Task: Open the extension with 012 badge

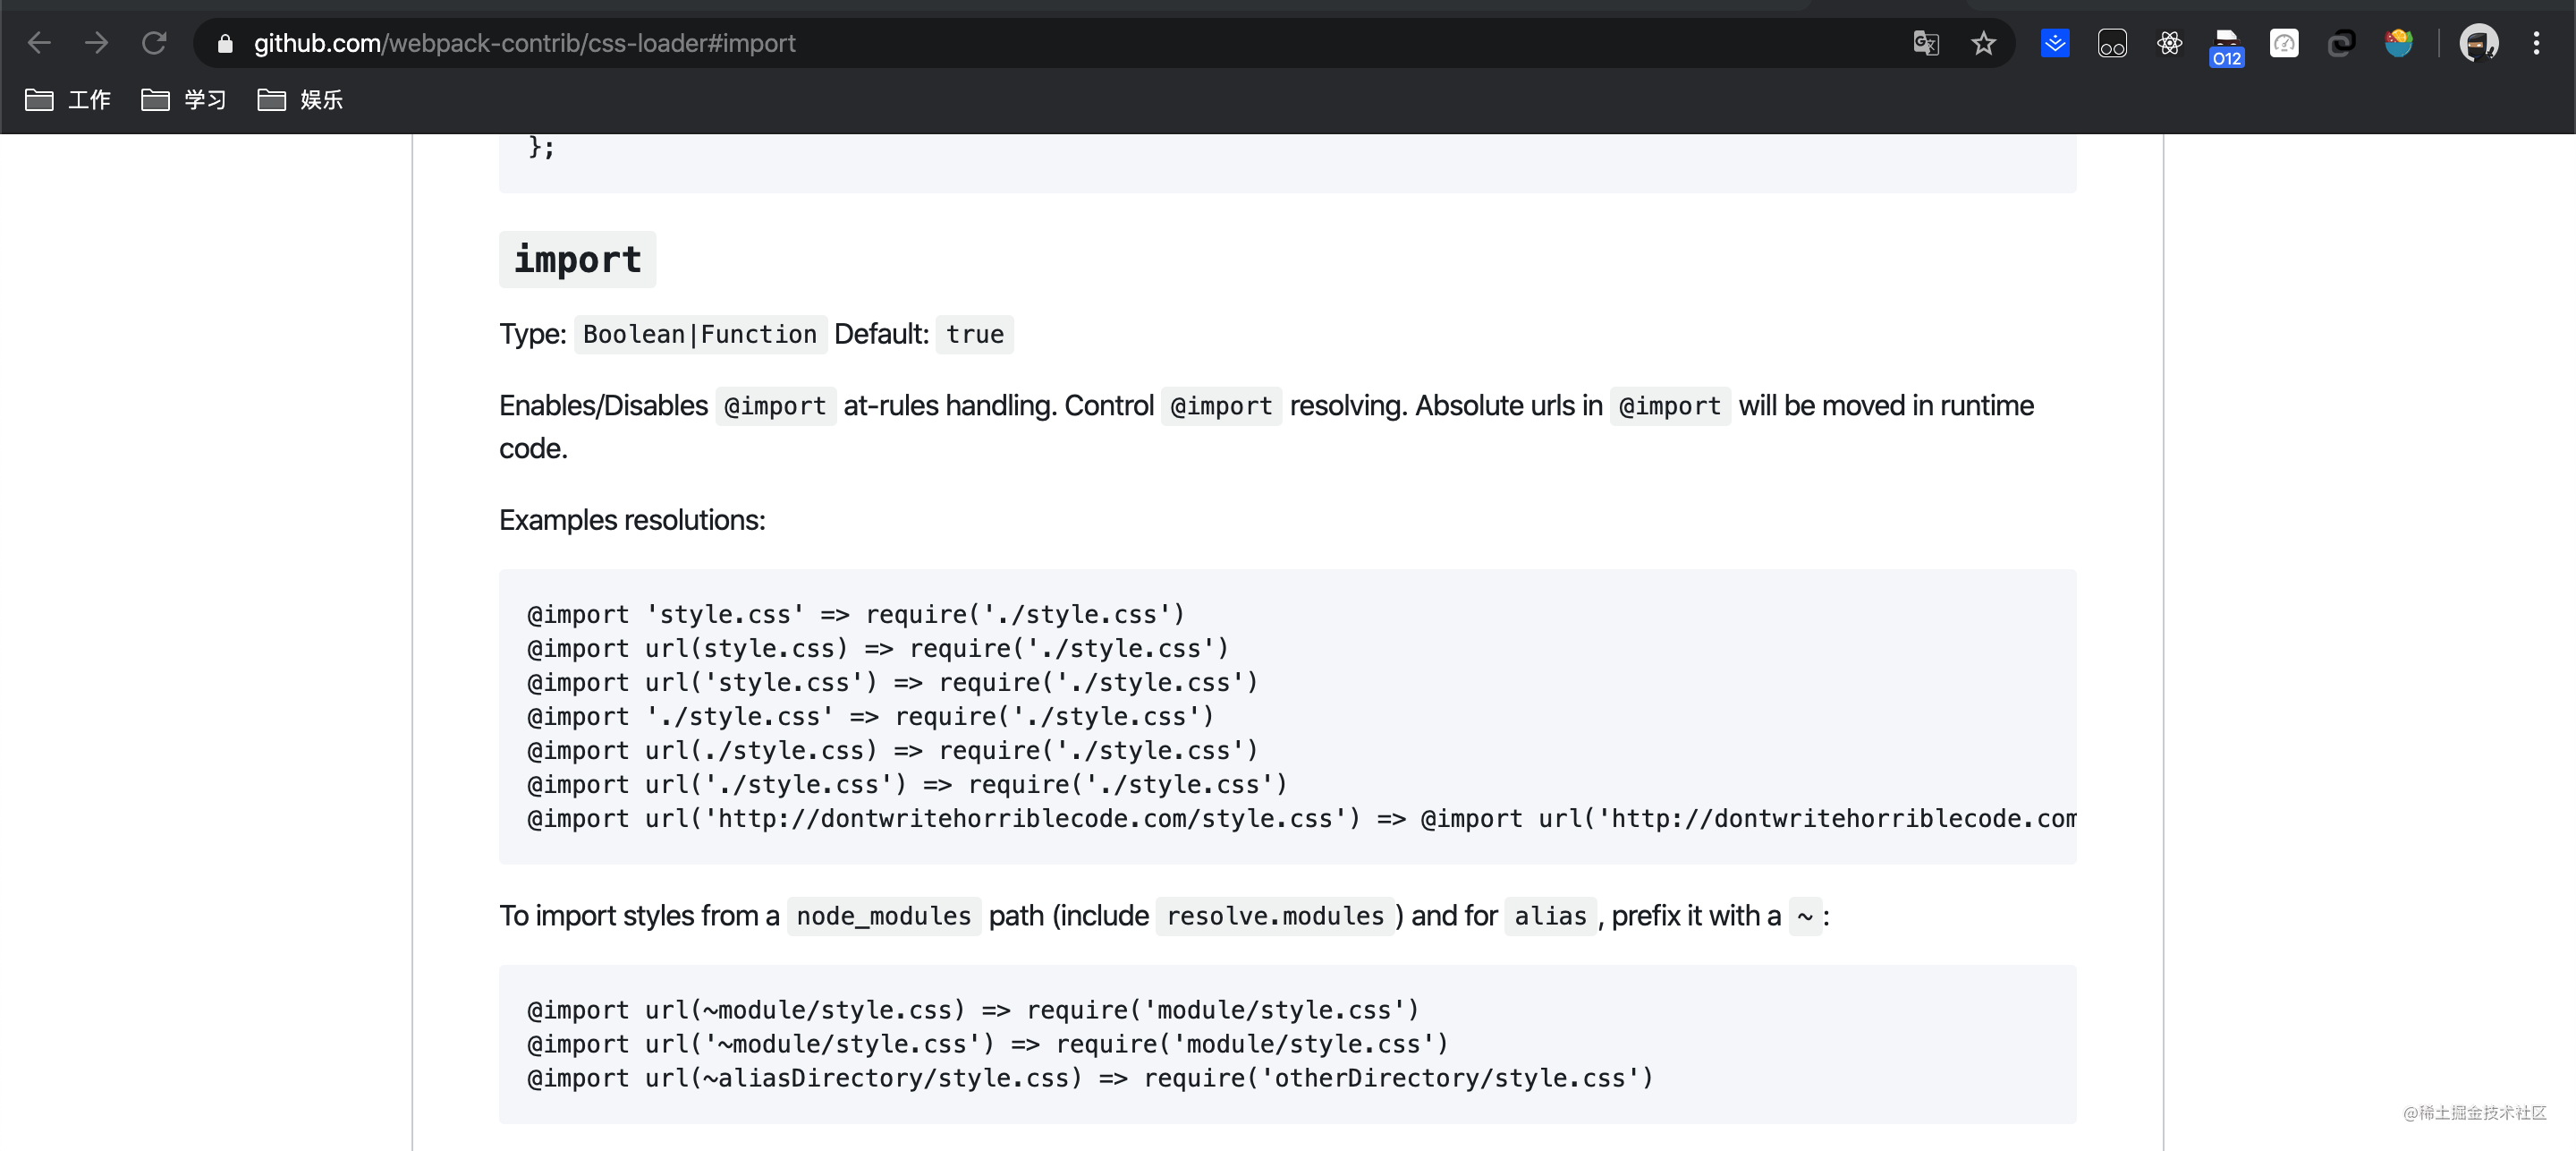Action: (x=2226, y=46)
